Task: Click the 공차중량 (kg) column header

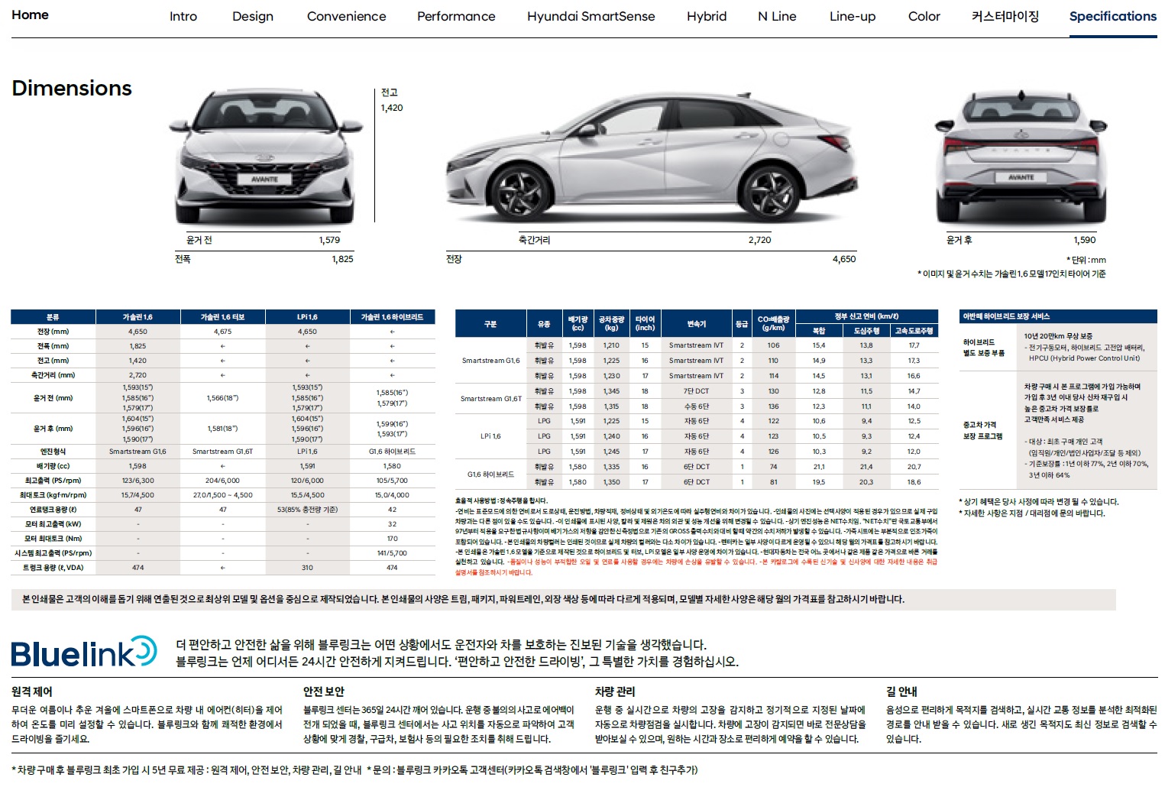Action: tap(611, 324)
